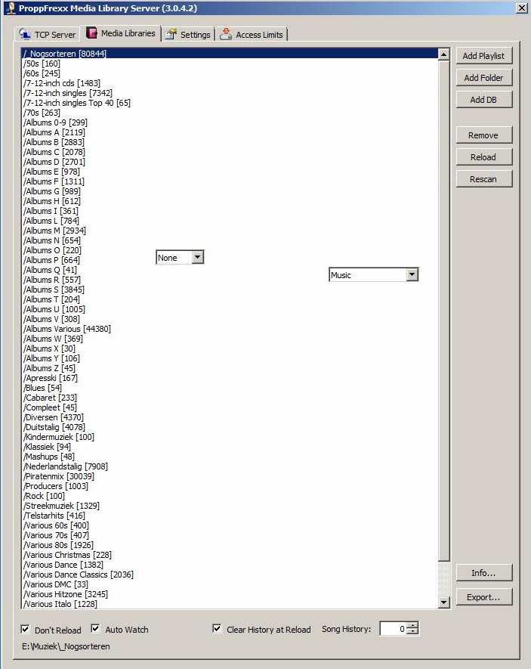
Task: Select /Telstarhits [416]
Action: (230, 516)
